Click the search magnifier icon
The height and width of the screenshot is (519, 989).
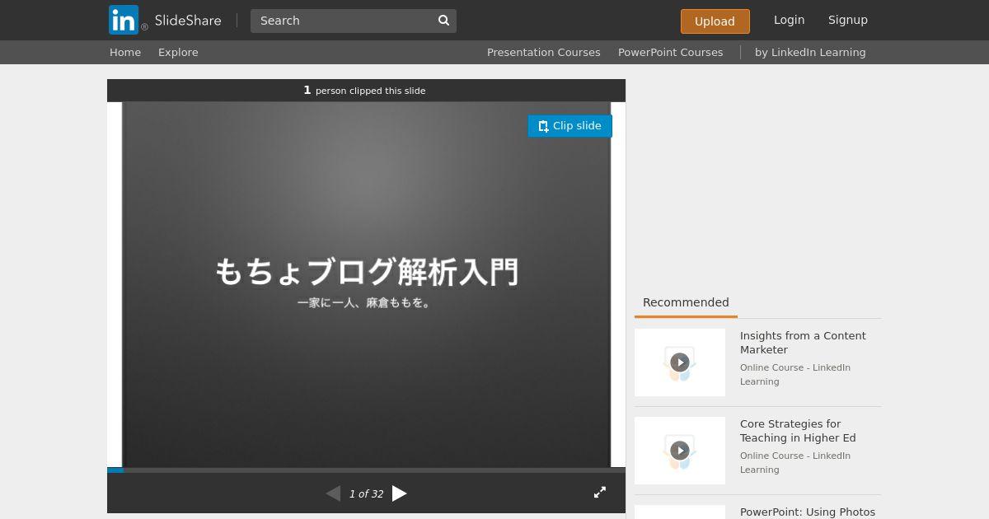443,21
